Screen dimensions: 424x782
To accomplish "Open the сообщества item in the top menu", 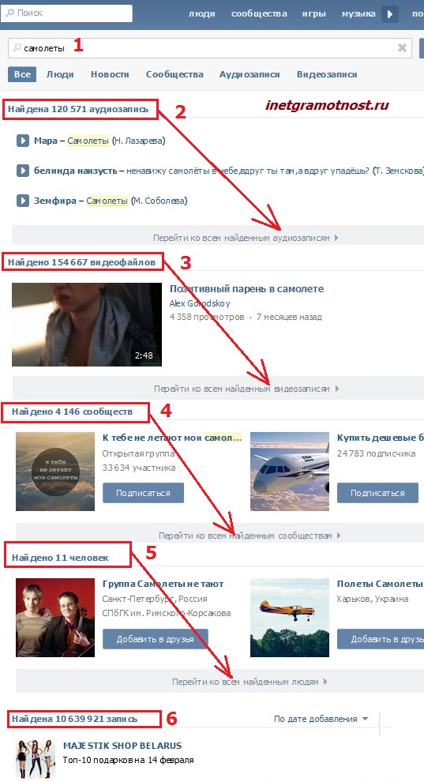I will pos(259,13).
